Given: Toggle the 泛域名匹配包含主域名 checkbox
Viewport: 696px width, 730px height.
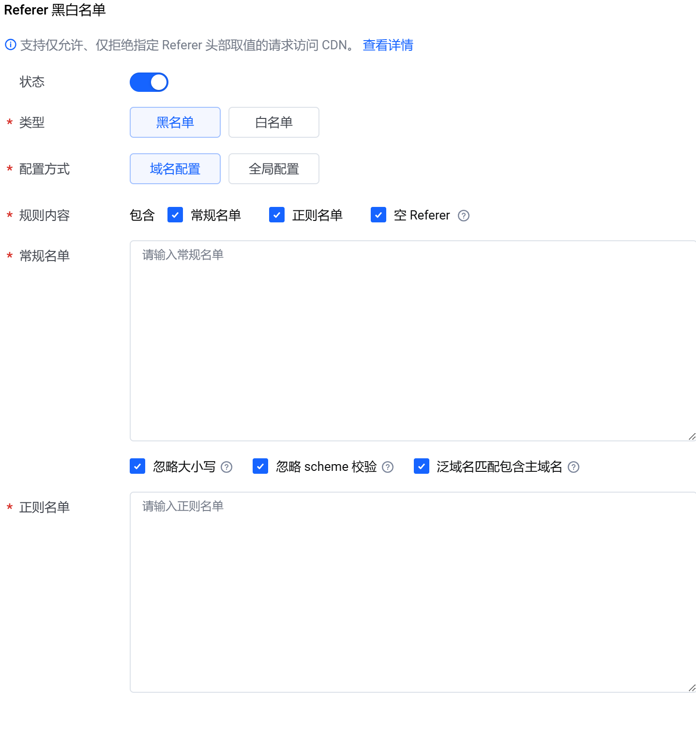Looking at the screenshot, I should click(422, 466).
